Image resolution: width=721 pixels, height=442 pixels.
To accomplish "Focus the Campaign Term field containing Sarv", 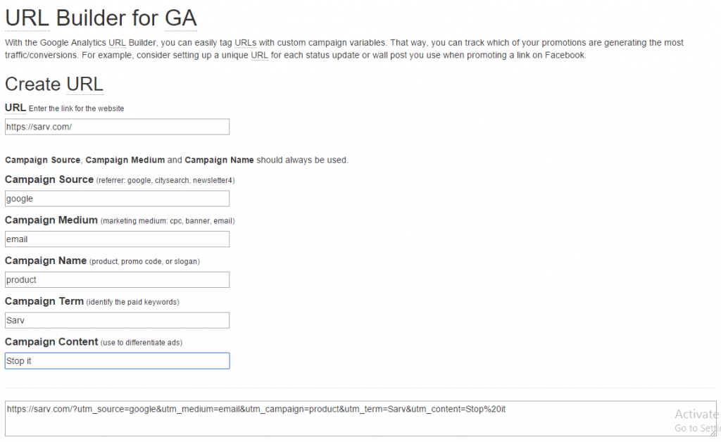I will (x=117, y=320).
